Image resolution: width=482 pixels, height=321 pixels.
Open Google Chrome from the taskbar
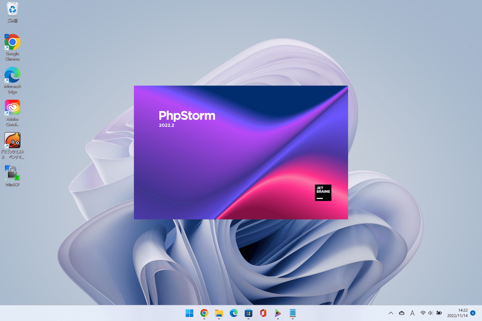pos(204,313)
